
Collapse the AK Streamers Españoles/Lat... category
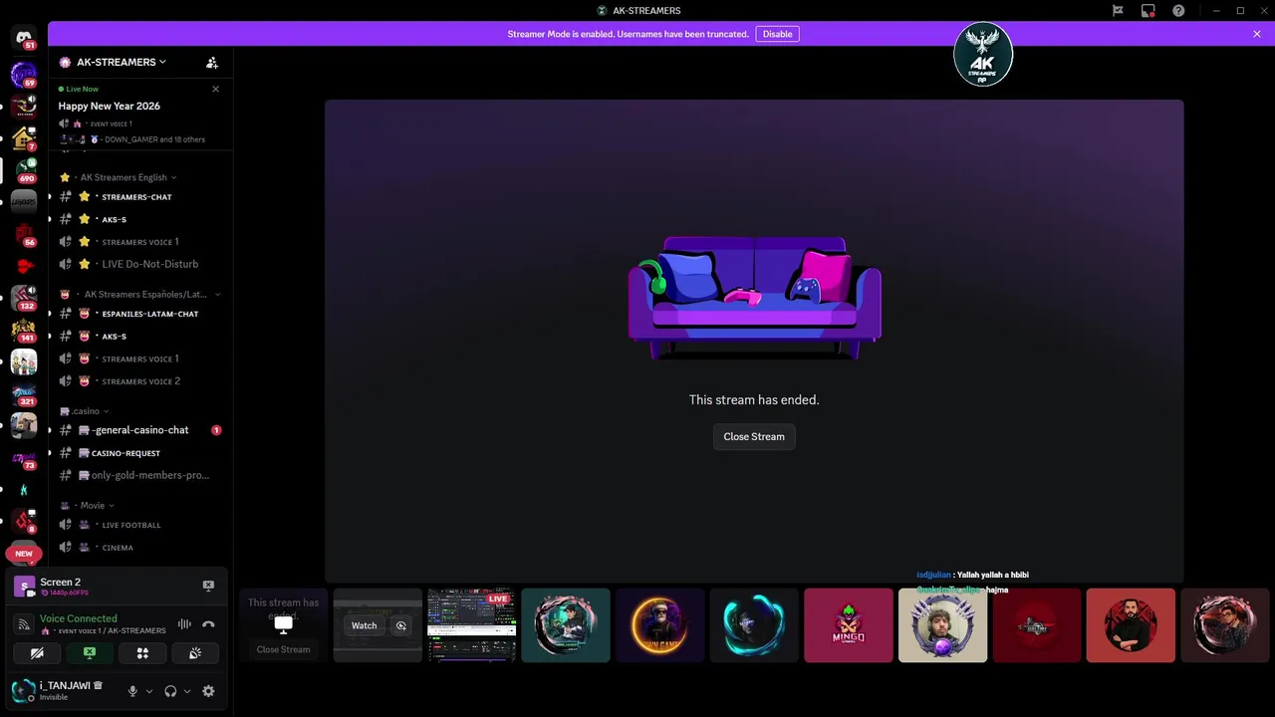[x=139, y=295]
